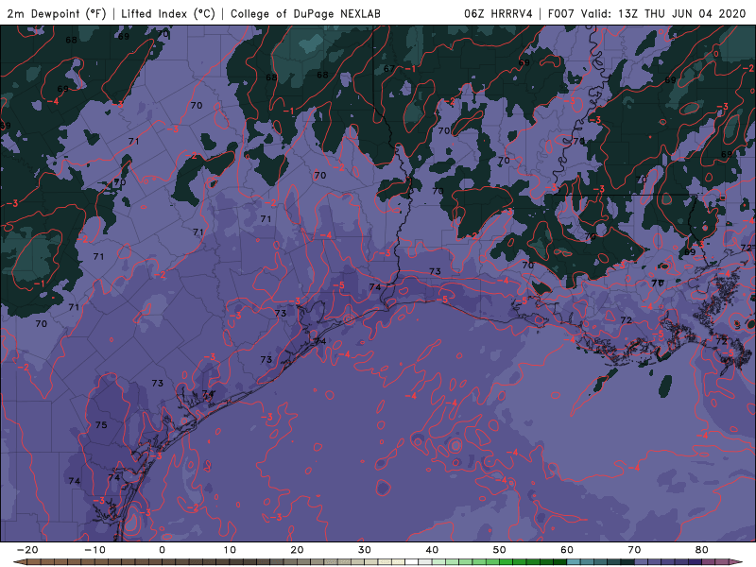The height and width of the screenshot is (567, 756).
Task: Click the "06Z HRRRV4" model run label
Action: [x=498, y=13]
